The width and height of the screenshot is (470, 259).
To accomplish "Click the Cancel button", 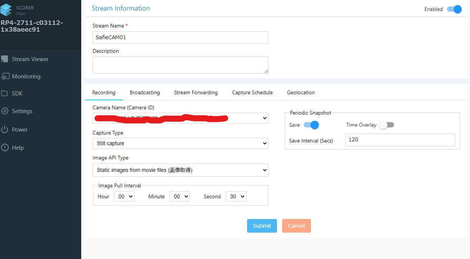I will 296,226.
